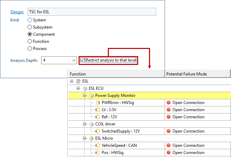Click the SwitchedSupply input port icon
The image size is (231, 157).
(98, 131)
